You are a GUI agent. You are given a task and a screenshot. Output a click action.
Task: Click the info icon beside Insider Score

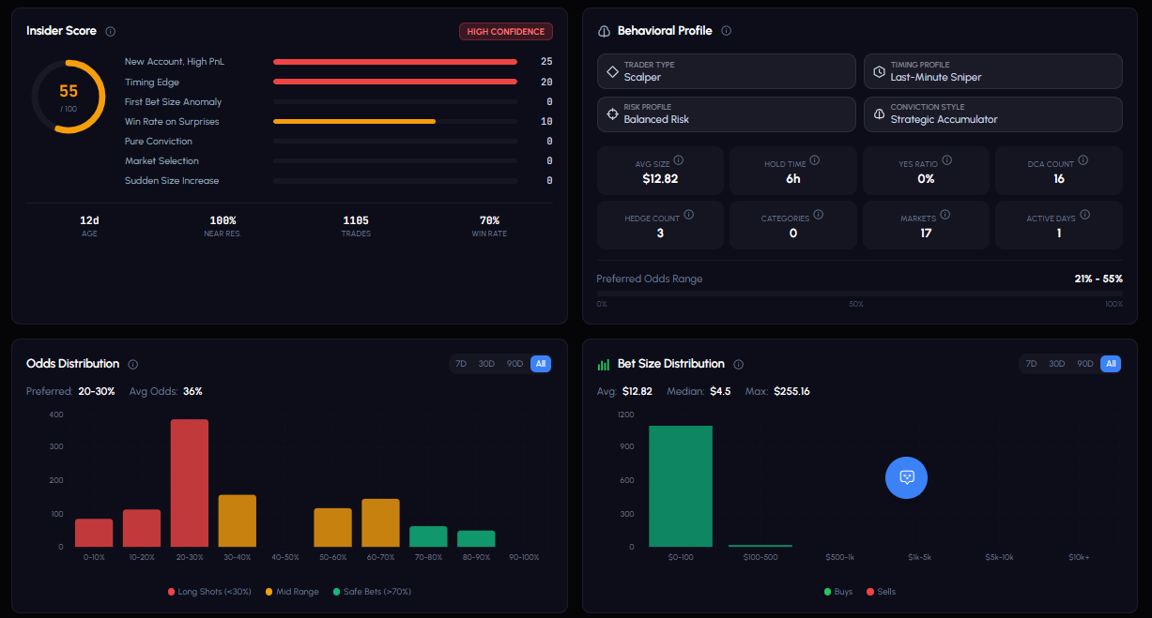(111, 31)
